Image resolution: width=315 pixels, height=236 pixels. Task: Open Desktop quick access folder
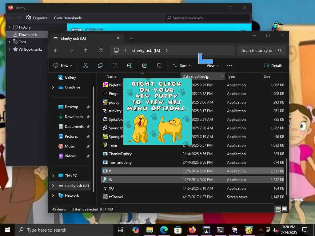(x=71, y=107)
